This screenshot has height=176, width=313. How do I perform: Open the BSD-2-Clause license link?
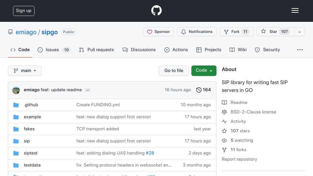[253, 112]
